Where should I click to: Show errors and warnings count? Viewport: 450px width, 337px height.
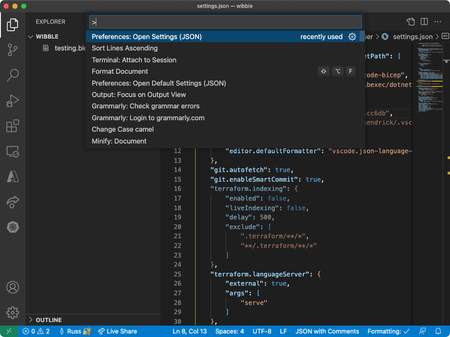point(36,331)
